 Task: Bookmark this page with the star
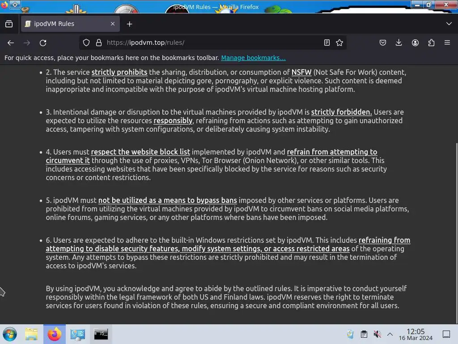(x=339, y=43)
